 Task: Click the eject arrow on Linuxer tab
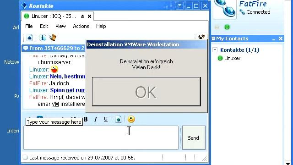(82, 16)
